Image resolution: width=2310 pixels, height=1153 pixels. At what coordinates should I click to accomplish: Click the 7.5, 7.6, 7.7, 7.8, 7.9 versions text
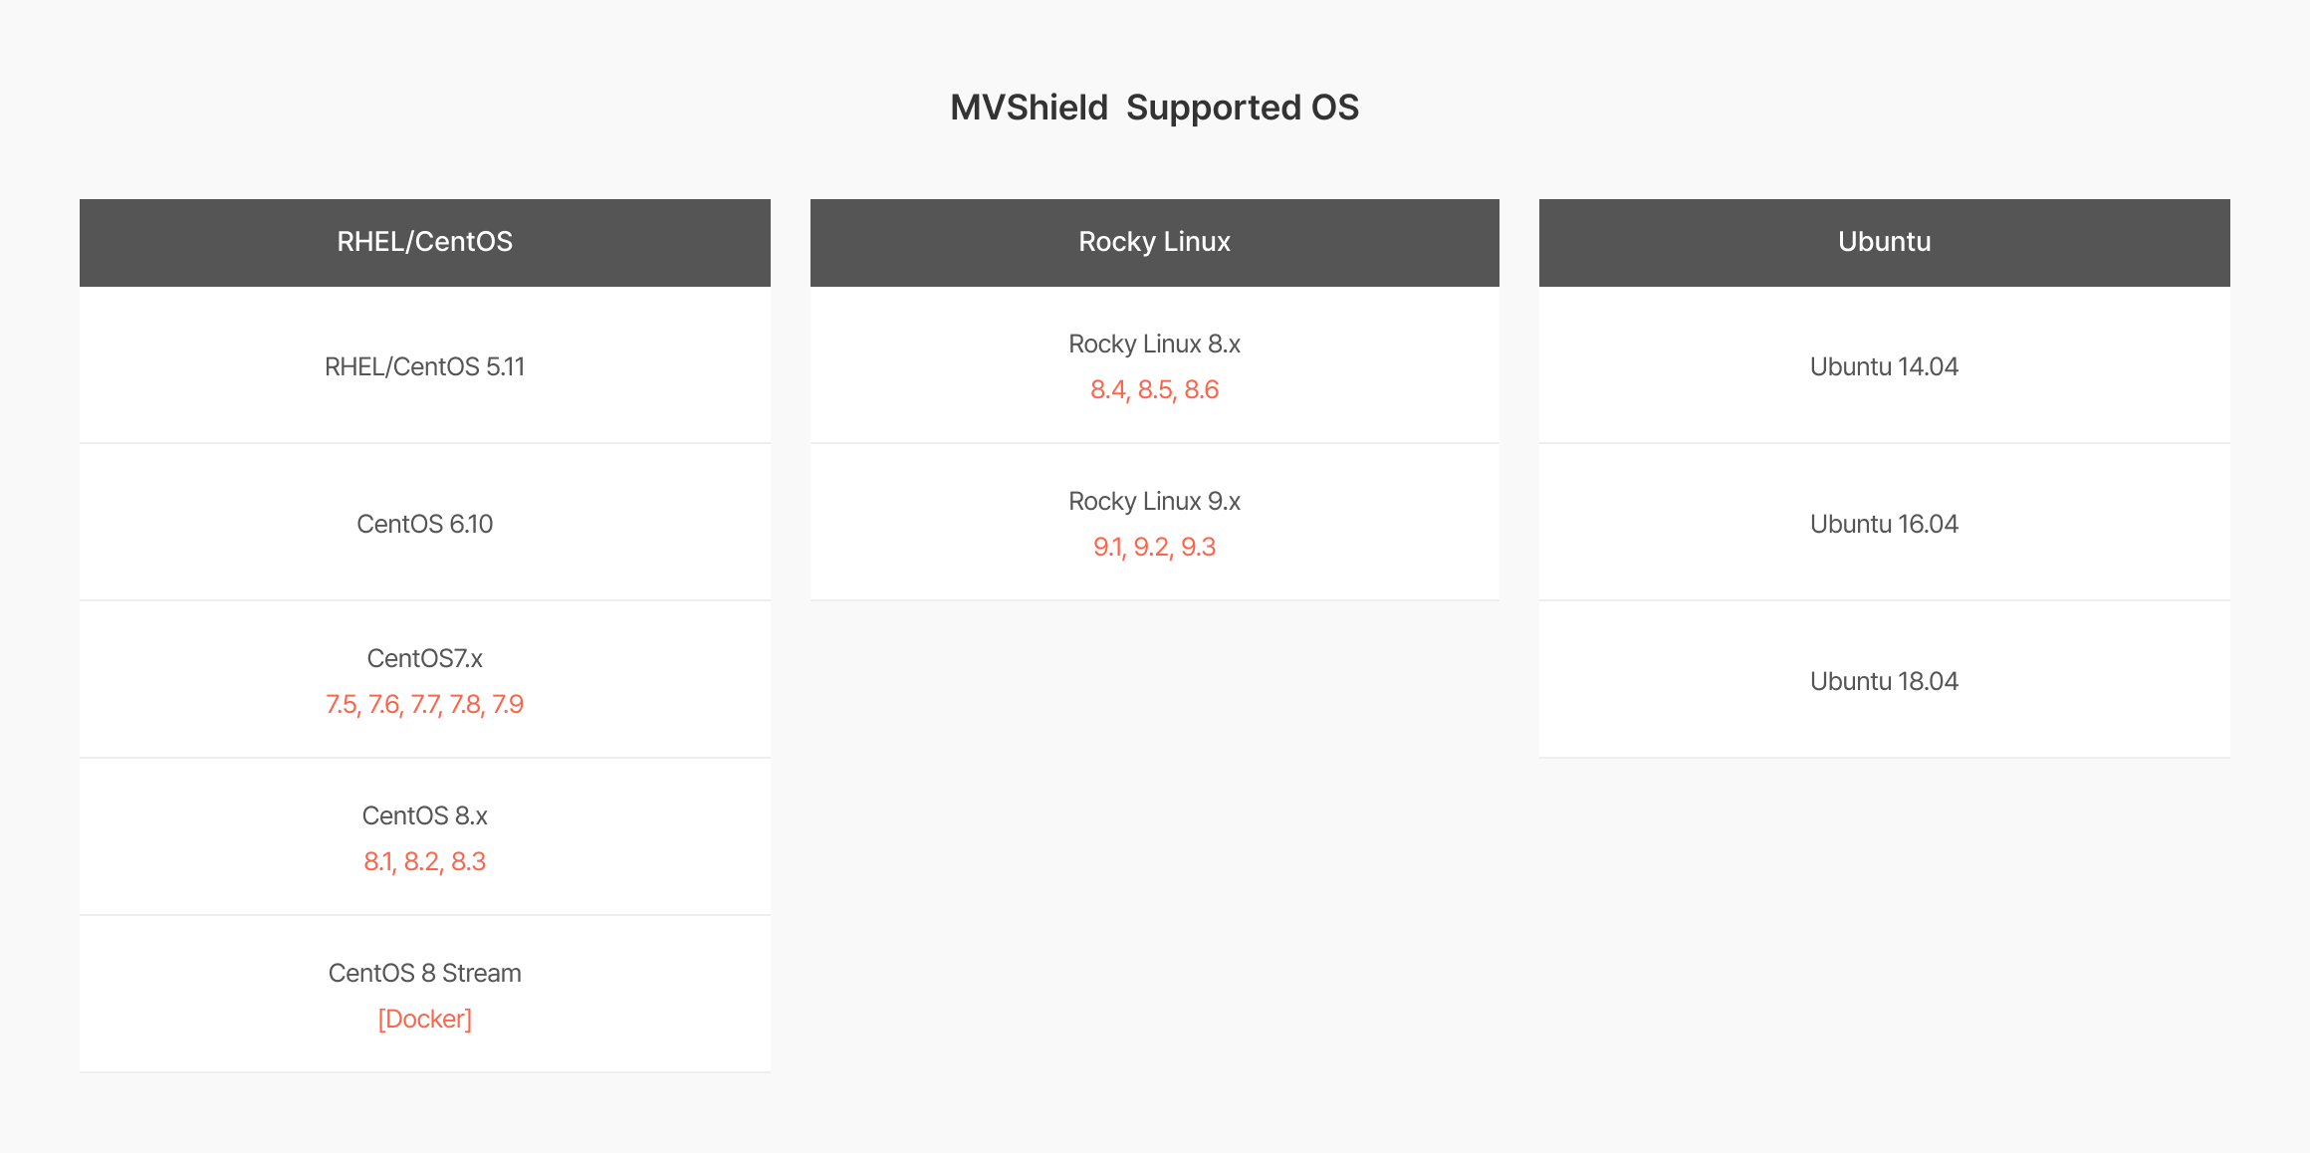(425, 704)
